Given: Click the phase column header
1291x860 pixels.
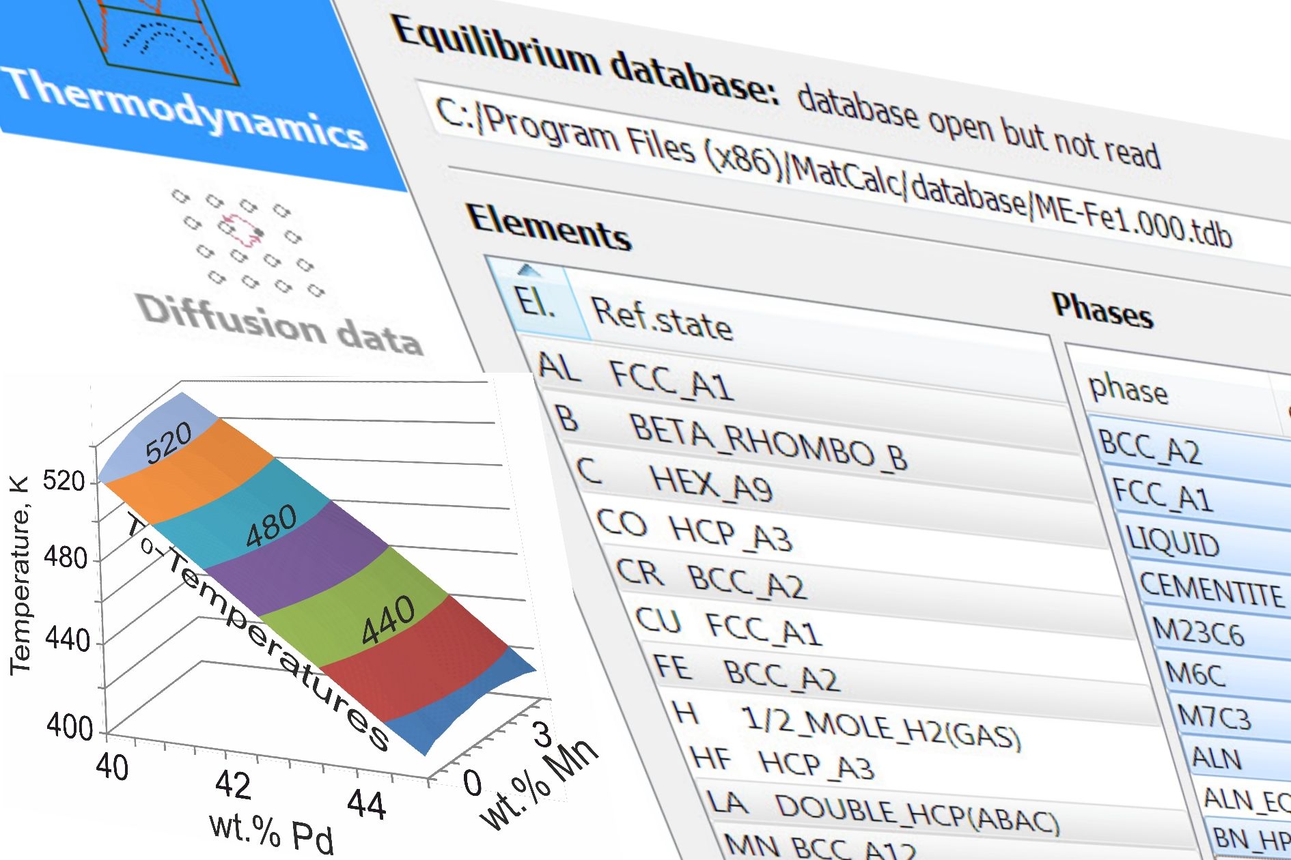Looking at the screenshot, I should pos(1127,389).
